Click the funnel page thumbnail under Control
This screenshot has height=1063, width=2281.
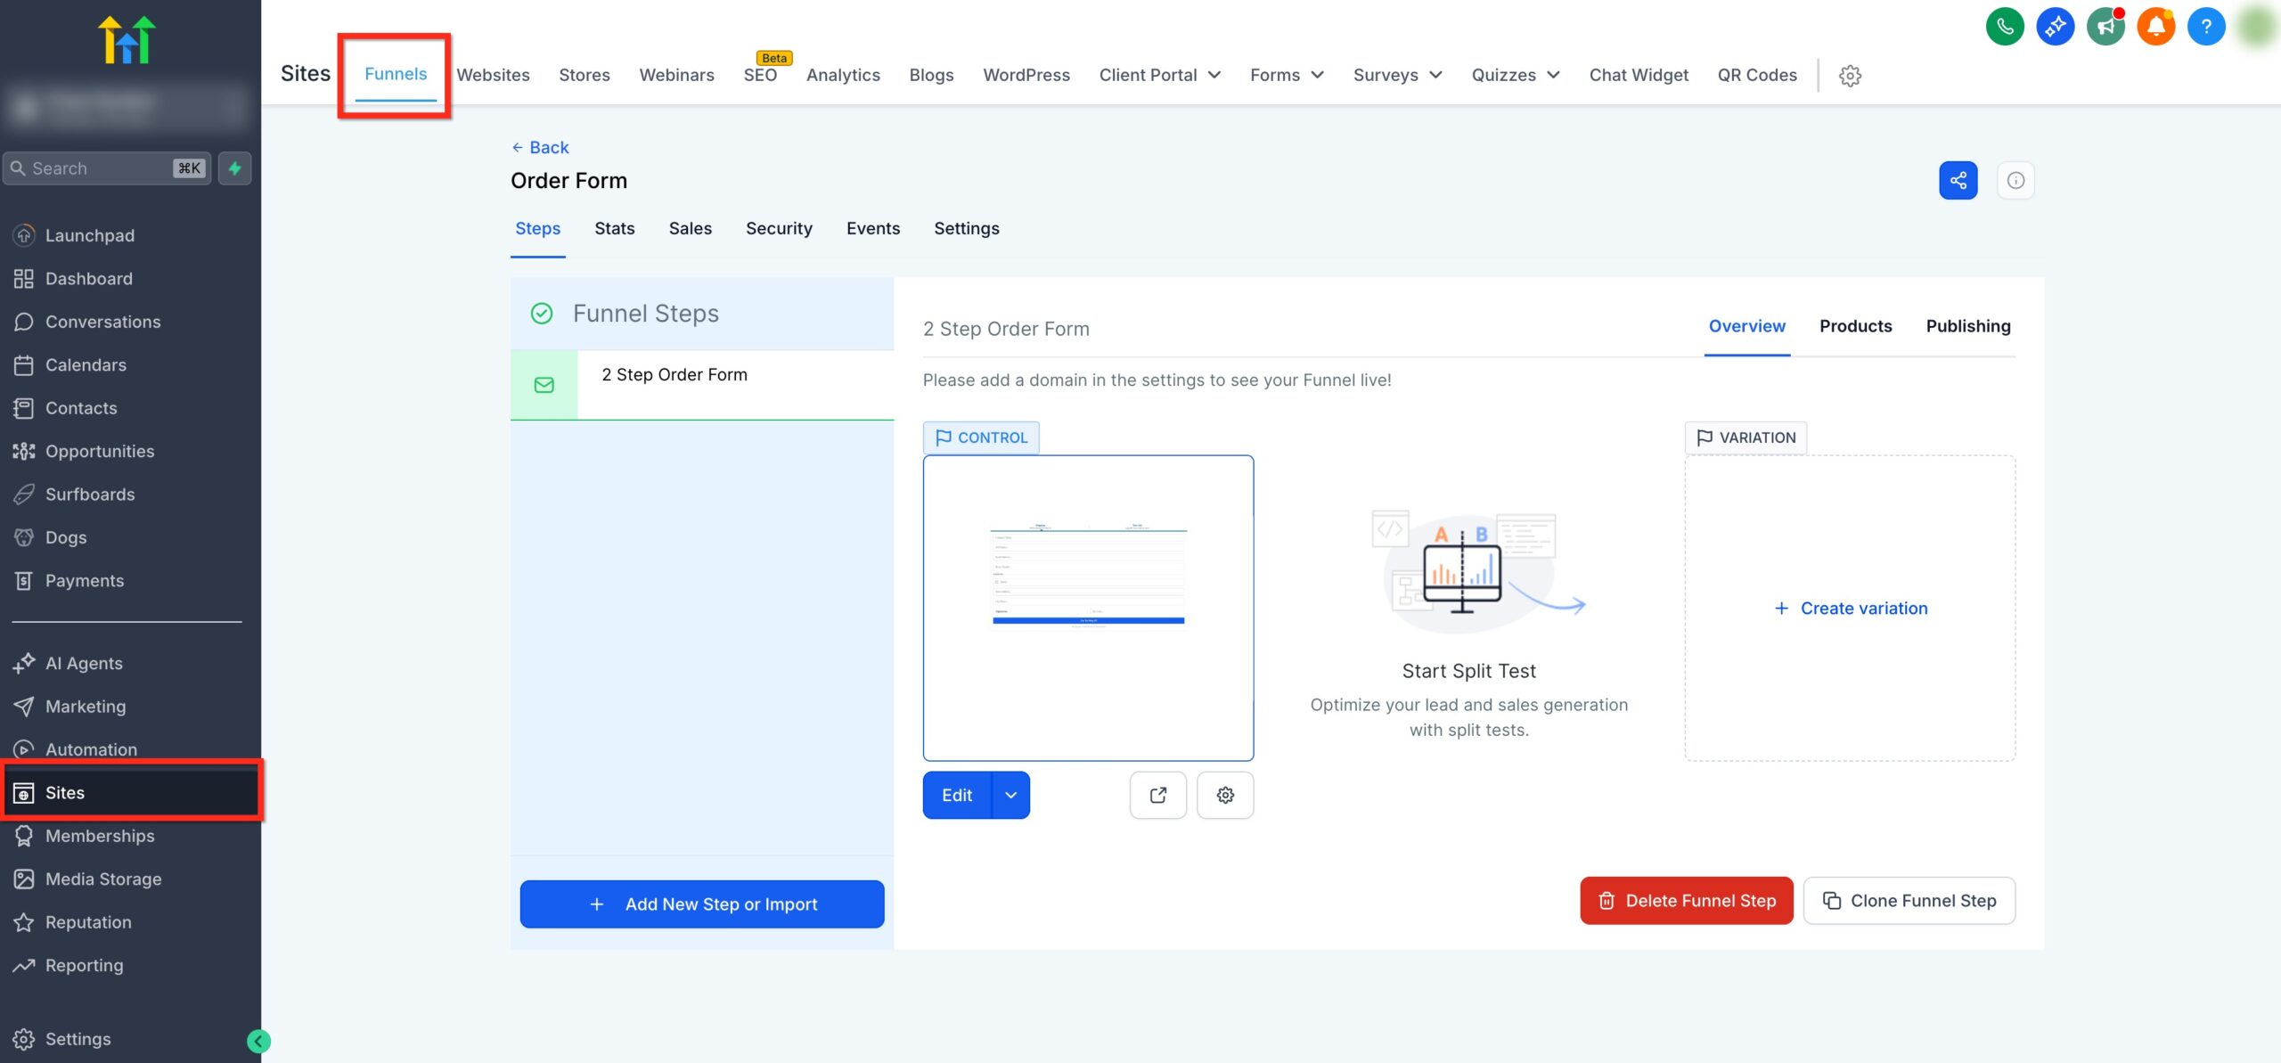pos(1088,608)
